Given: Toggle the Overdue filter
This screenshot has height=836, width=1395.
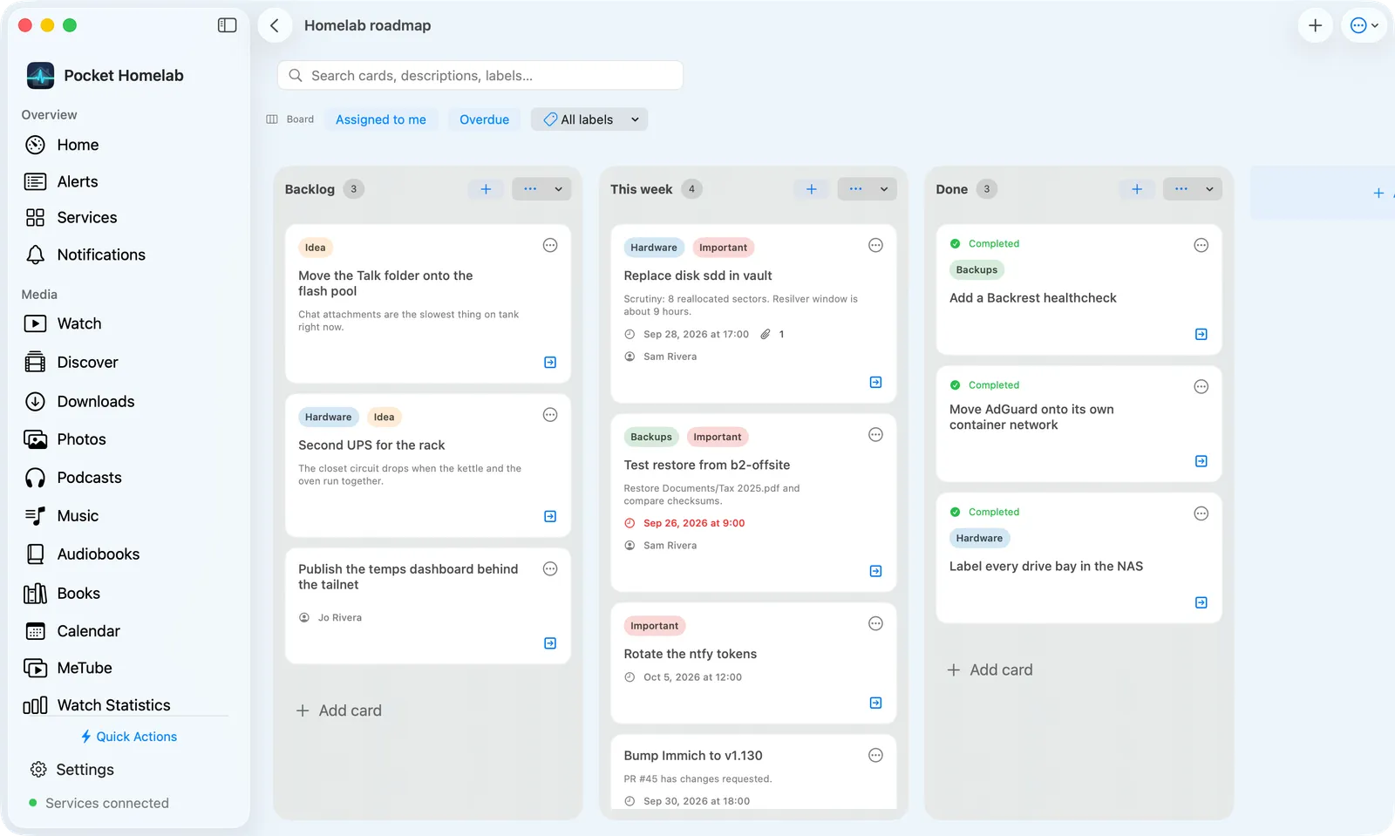Looking at the screenshot, I should pyautogui.click(x=484, y=119).
